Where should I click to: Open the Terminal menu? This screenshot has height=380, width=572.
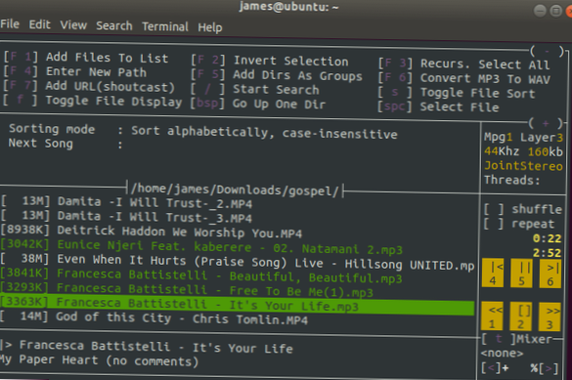[165, 26]
